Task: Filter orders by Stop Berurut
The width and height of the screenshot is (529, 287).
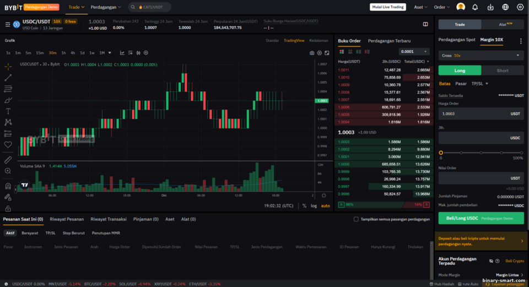Action: tap(73, 233)
